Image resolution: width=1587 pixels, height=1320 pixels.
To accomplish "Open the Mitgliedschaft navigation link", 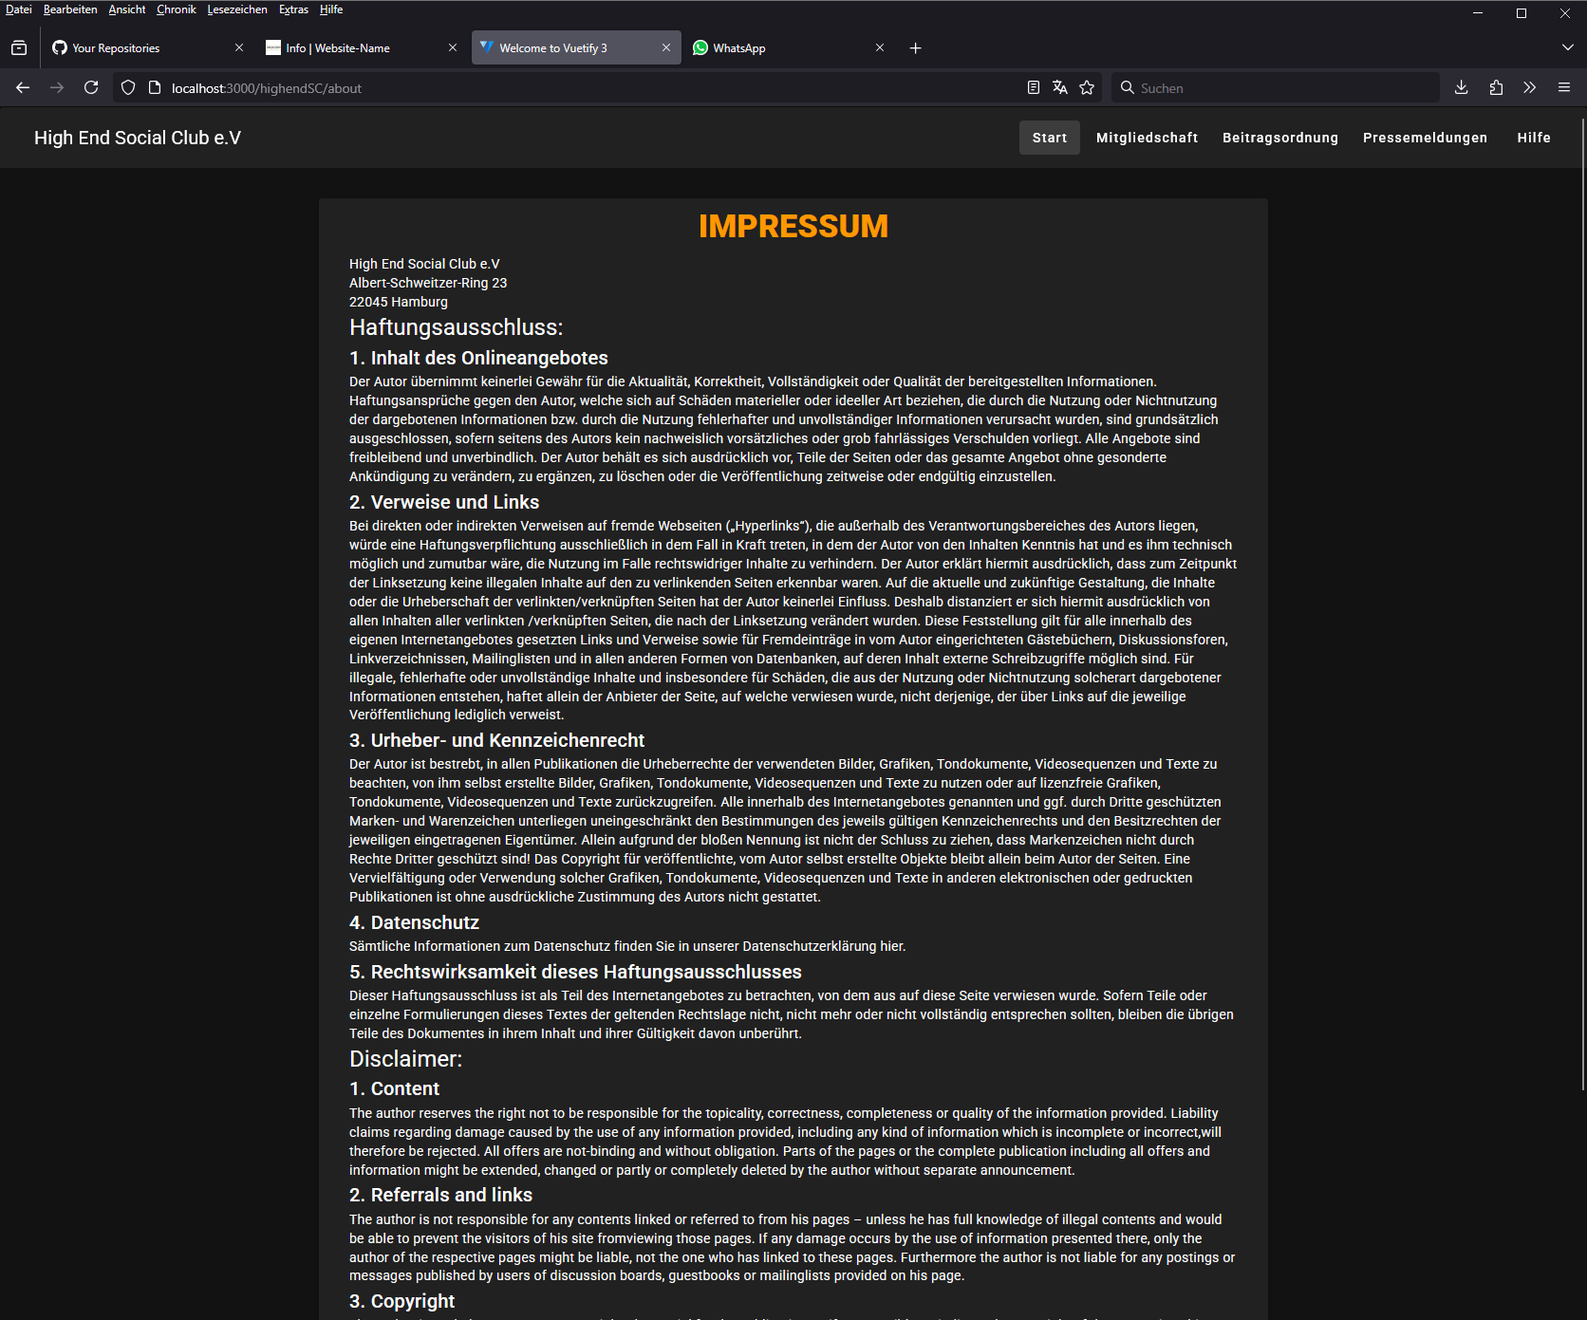I will pos(1147,138).
